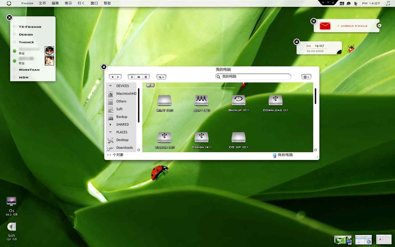The image size is (395, 247).
Task: Collapse the PLACES section
Action: coord(110,132)
